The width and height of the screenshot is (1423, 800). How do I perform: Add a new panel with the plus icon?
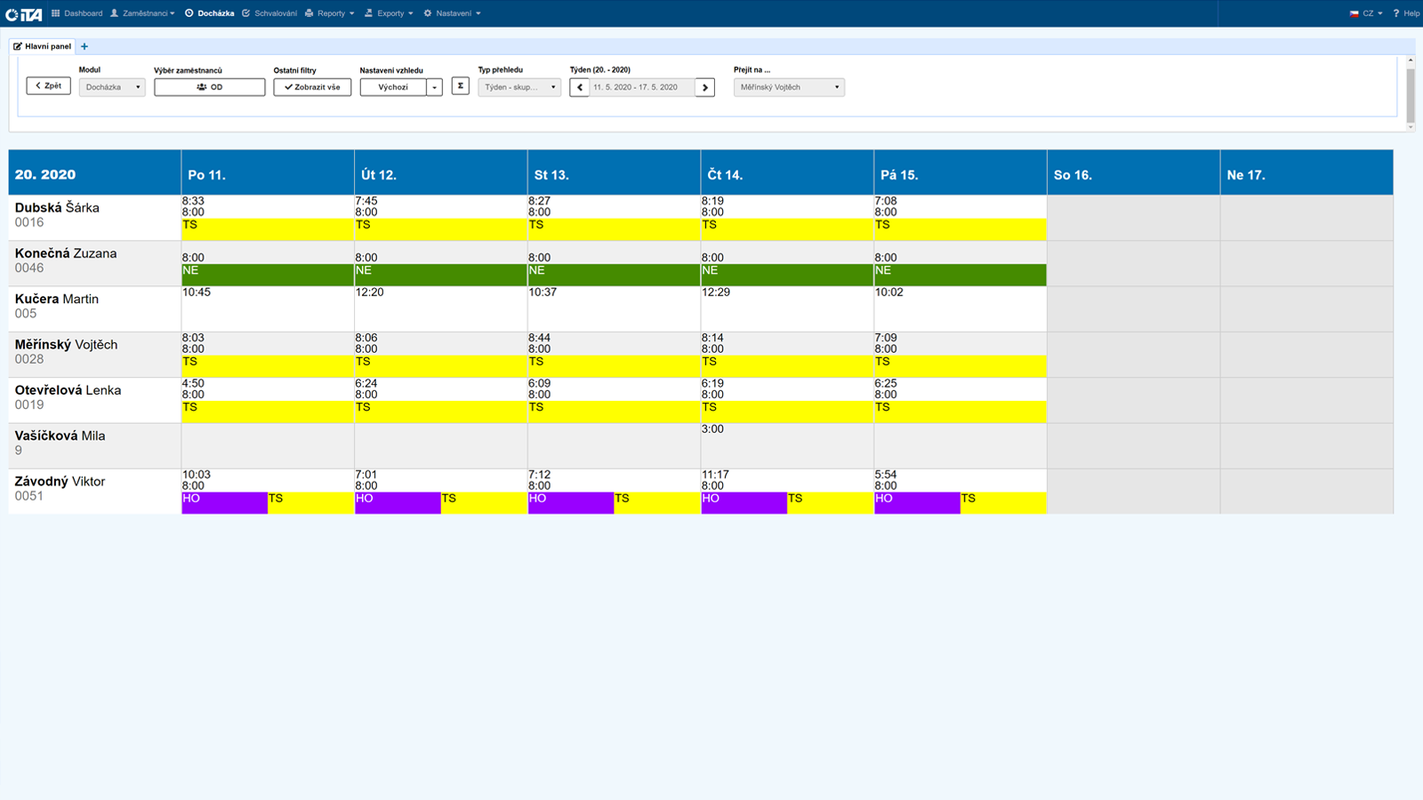pos(84,46)
